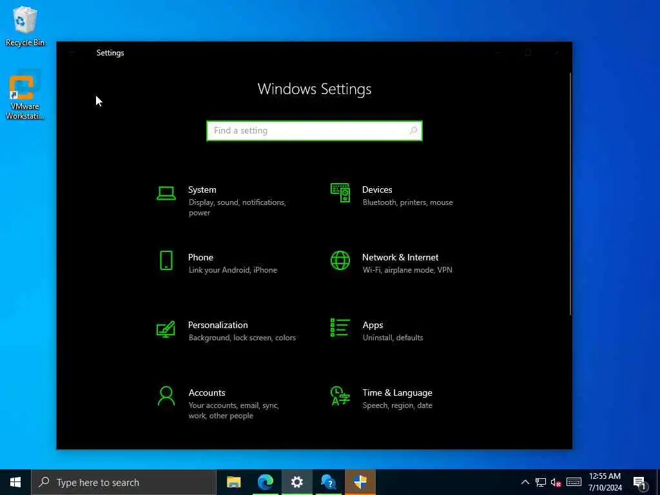Click the System settings title

[202, 190]
